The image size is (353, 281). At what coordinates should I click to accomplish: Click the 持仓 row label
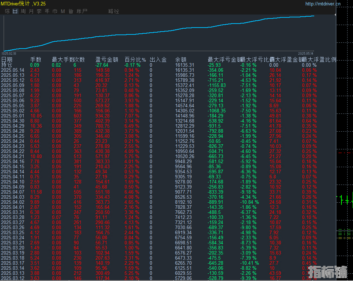pyautogui.click(x=7, y=65)
